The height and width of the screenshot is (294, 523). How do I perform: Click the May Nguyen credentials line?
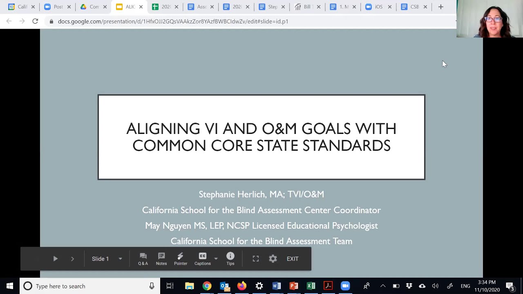click(x=261, y=225)
